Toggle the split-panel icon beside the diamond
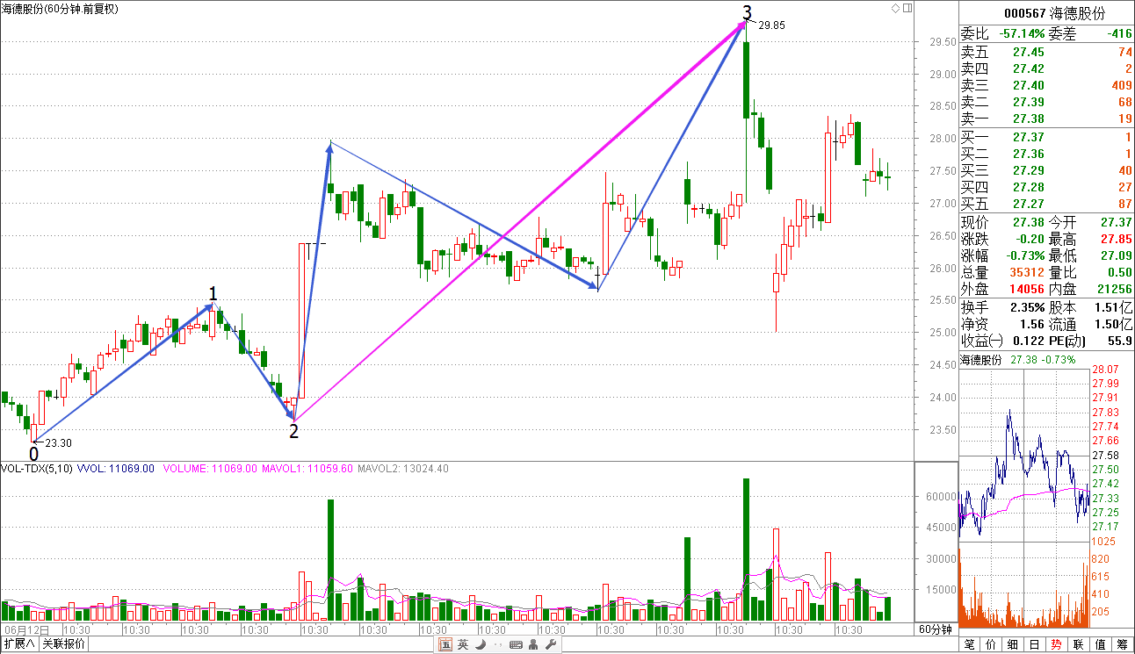This screenshot has height=654, width=1135. pos(907,8)
